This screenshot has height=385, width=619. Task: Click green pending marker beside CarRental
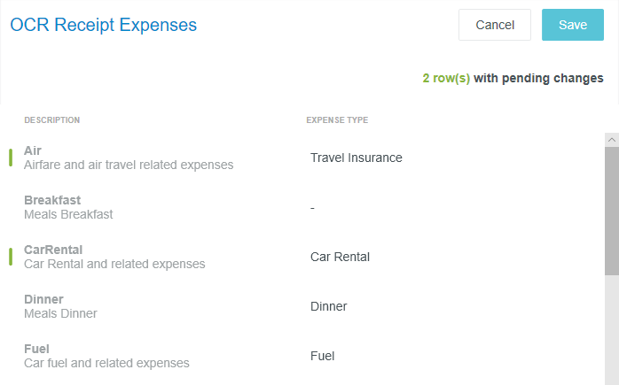10,257
